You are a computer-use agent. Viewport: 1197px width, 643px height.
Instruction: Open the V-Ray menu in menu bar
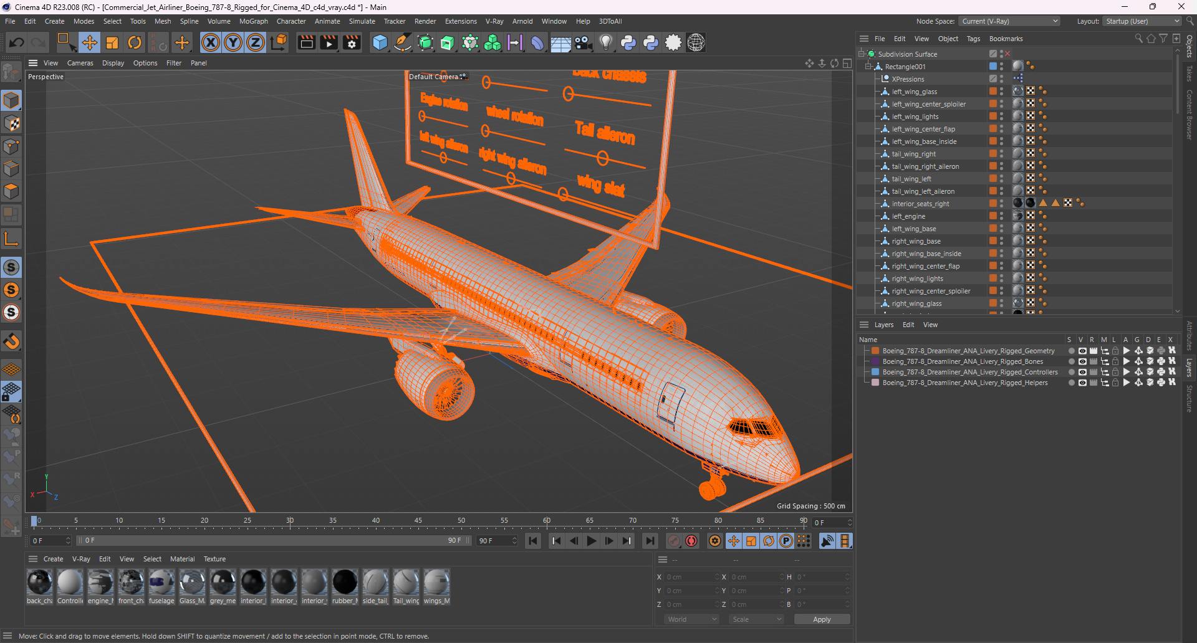[x=494, y=21]
